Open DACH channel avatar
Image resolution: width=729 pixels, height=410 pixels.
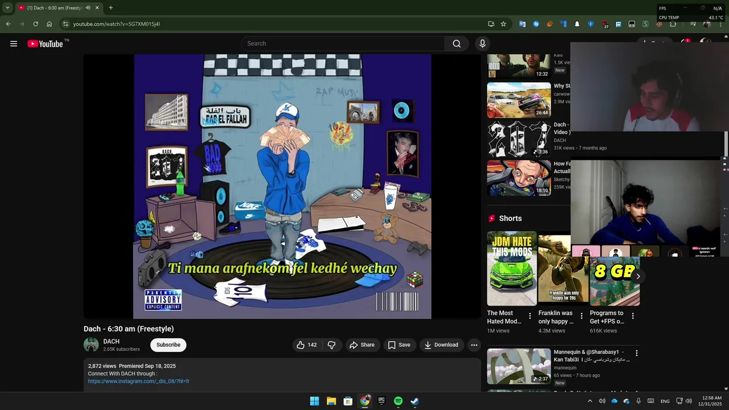pyautogui.click(x=91, y=345)
